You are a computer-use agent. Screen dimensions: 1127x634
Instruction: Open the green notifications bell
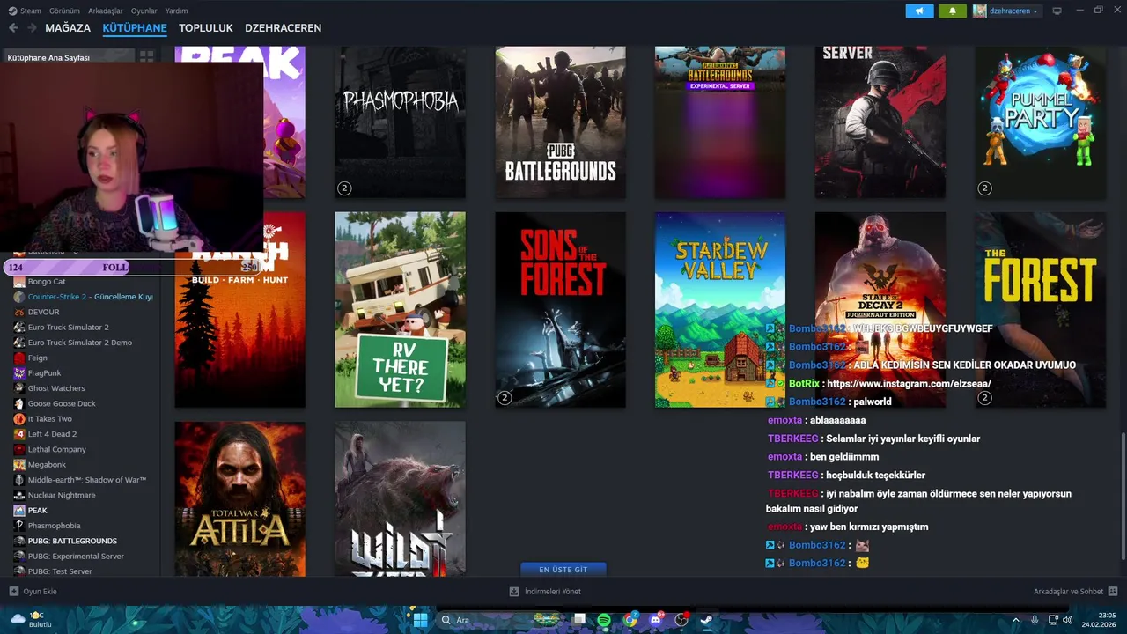(952, 11)
